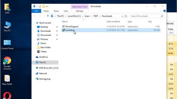The width and height of the screenshot is (177, 99).
Task: Go forward with the Forward arrow
Action: (x=40, y=16)
